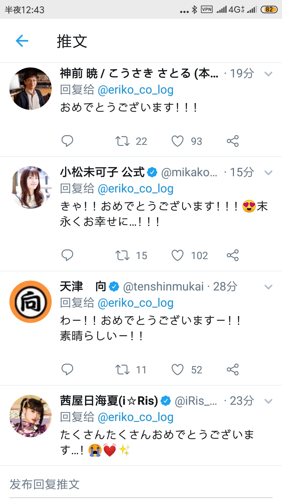The width and height of the screenshot is (282, 502).
Task: Open dropdown menu on 小松未可子's tweet
Action: (268, 173)
